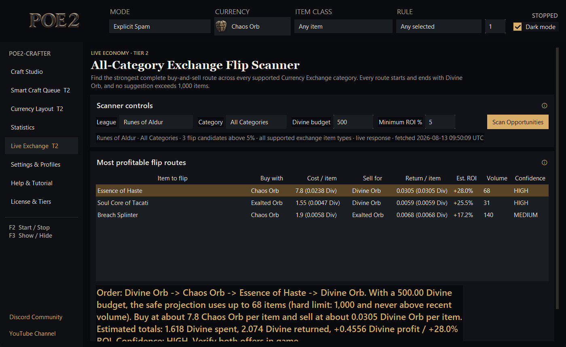Click the Divine budget input field

pyautogui.click(x=353, y=122)
